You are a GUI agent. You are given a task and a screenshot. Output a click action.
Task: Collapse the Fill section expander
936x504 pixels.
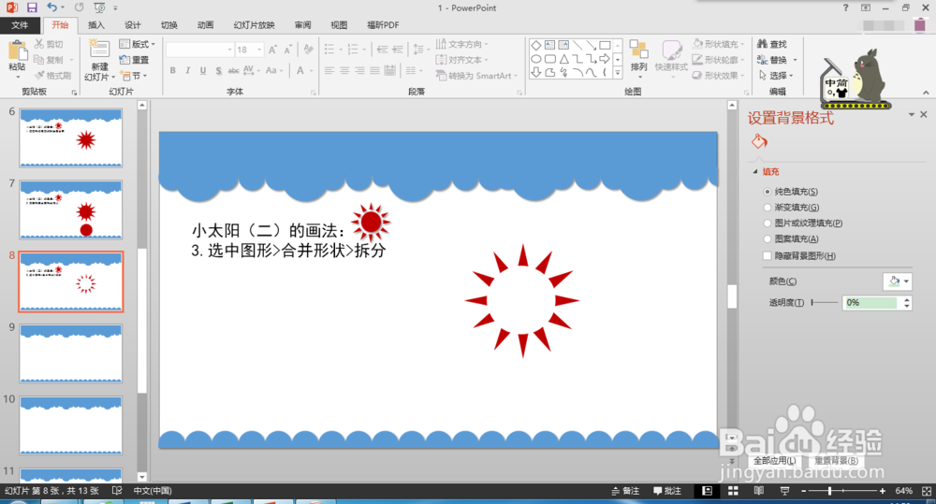pyautogui.click(x=755, y=172)
